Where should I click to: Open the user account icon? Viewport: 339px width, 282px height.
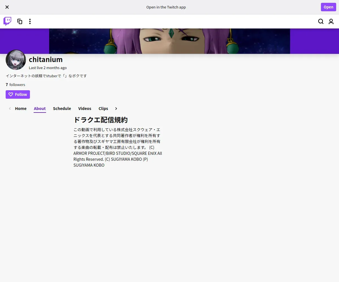(331, 21)
